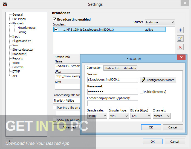The image size is (191, 149).
Task: Toggle Show ON AIR checkbox
Action: point(54,120)
